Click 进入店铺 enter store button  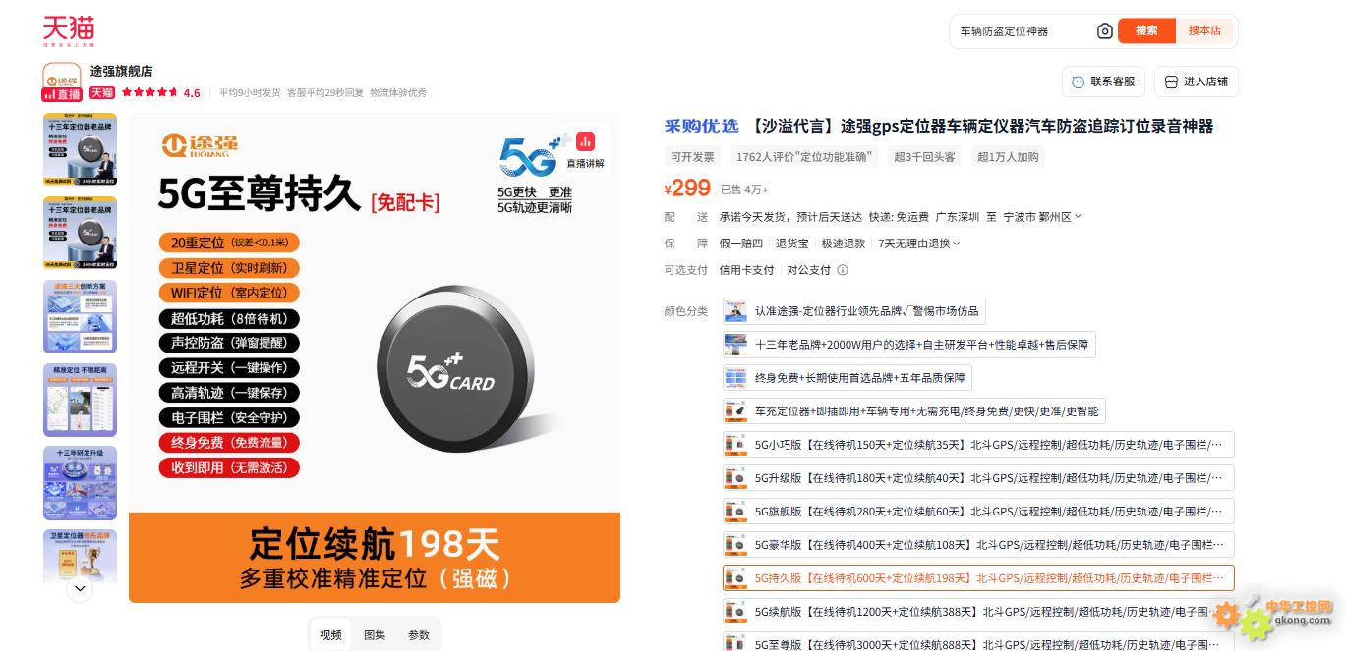pos(1197,81)
